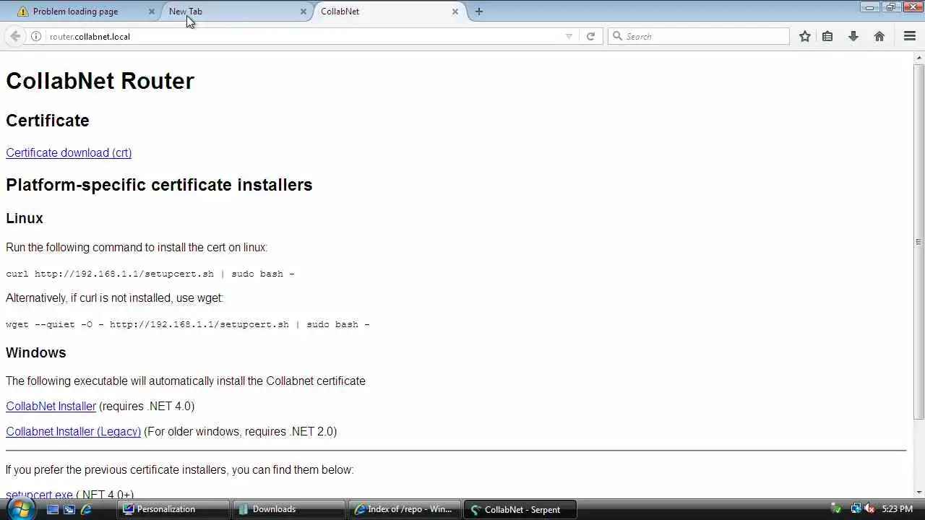Click Show Desktop quick launch icon
The image size is (925, 520).
coord(53,509)
